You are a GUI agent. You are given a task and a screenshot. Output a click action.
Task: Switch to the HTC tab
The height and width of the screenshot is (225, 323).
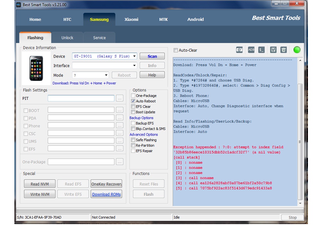click(x=67, y=19)
